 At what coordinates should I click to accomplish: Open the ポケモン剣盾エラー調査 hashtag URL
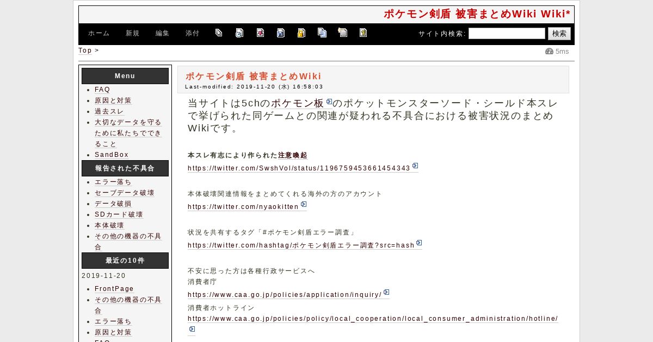(x=301, y=245)
